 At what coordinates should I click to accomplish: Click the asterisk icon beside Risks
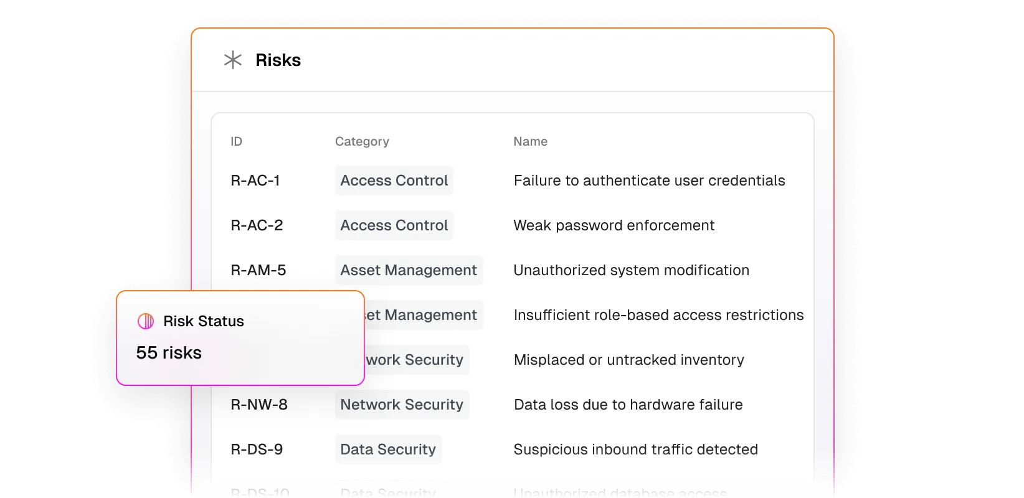(233, 60)
